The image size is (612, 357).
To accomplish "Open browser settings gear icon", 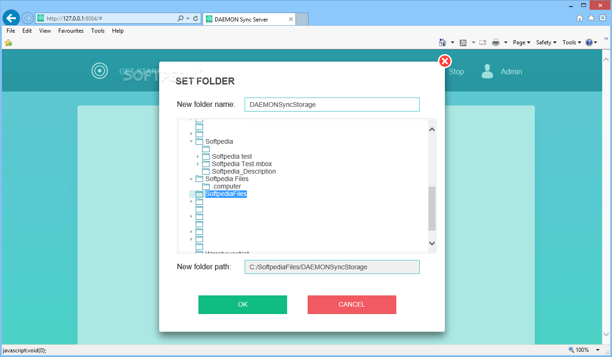I will (x=603, y=18).
